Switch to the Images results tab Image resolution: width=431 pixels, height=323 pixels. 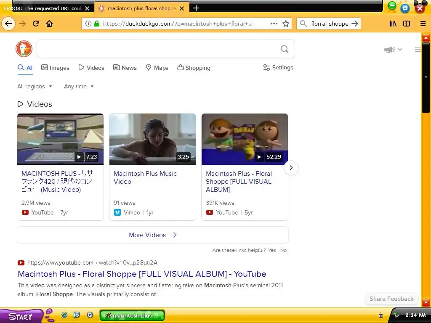point(55,68)
